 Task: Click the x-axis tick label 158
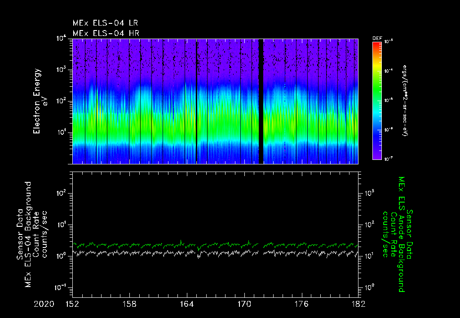point(130,304)
